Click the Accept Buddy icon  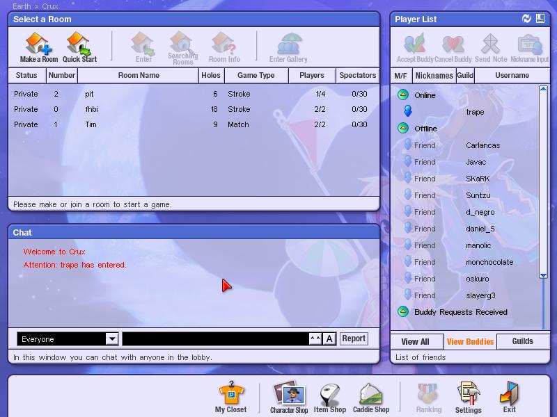(x=414, y=47)
